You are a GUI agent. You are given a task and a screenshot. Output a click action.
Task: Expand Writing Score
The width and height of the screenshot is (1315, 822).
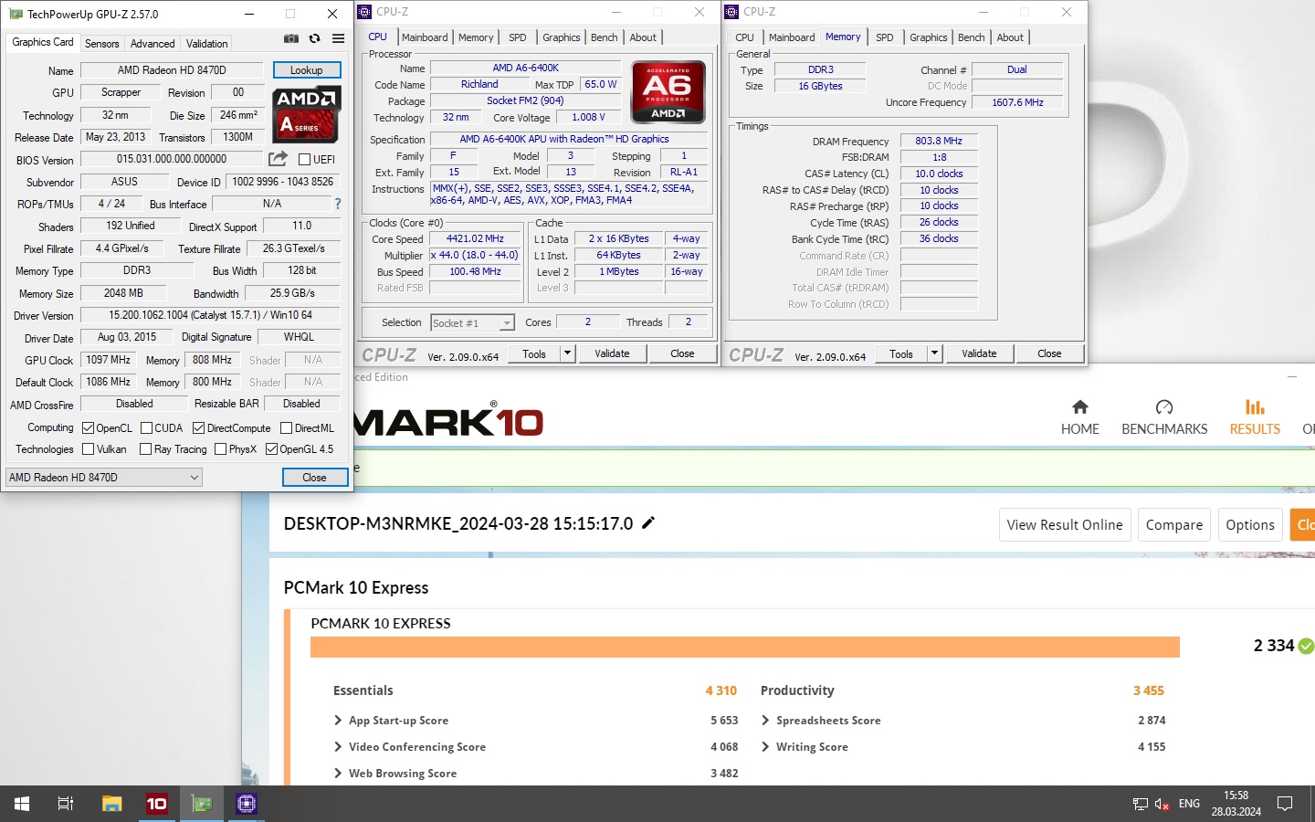point(765,747)
